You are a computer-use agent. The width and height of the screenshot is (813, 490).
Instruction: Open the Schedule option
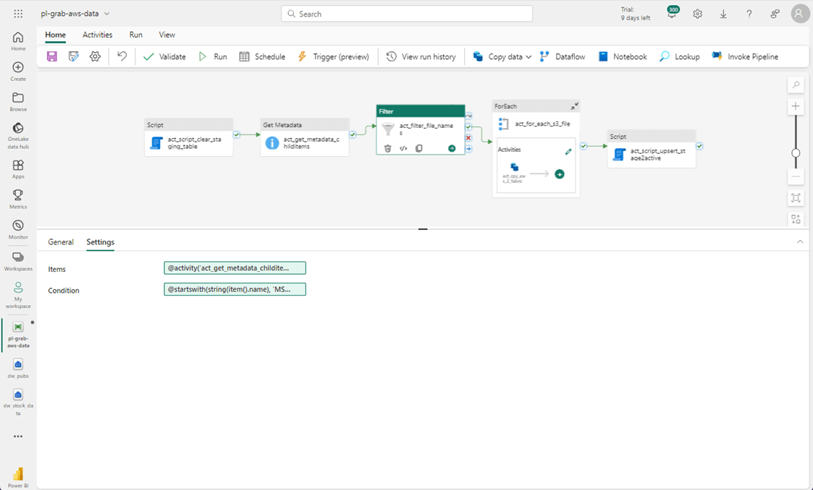coord(262,56)
